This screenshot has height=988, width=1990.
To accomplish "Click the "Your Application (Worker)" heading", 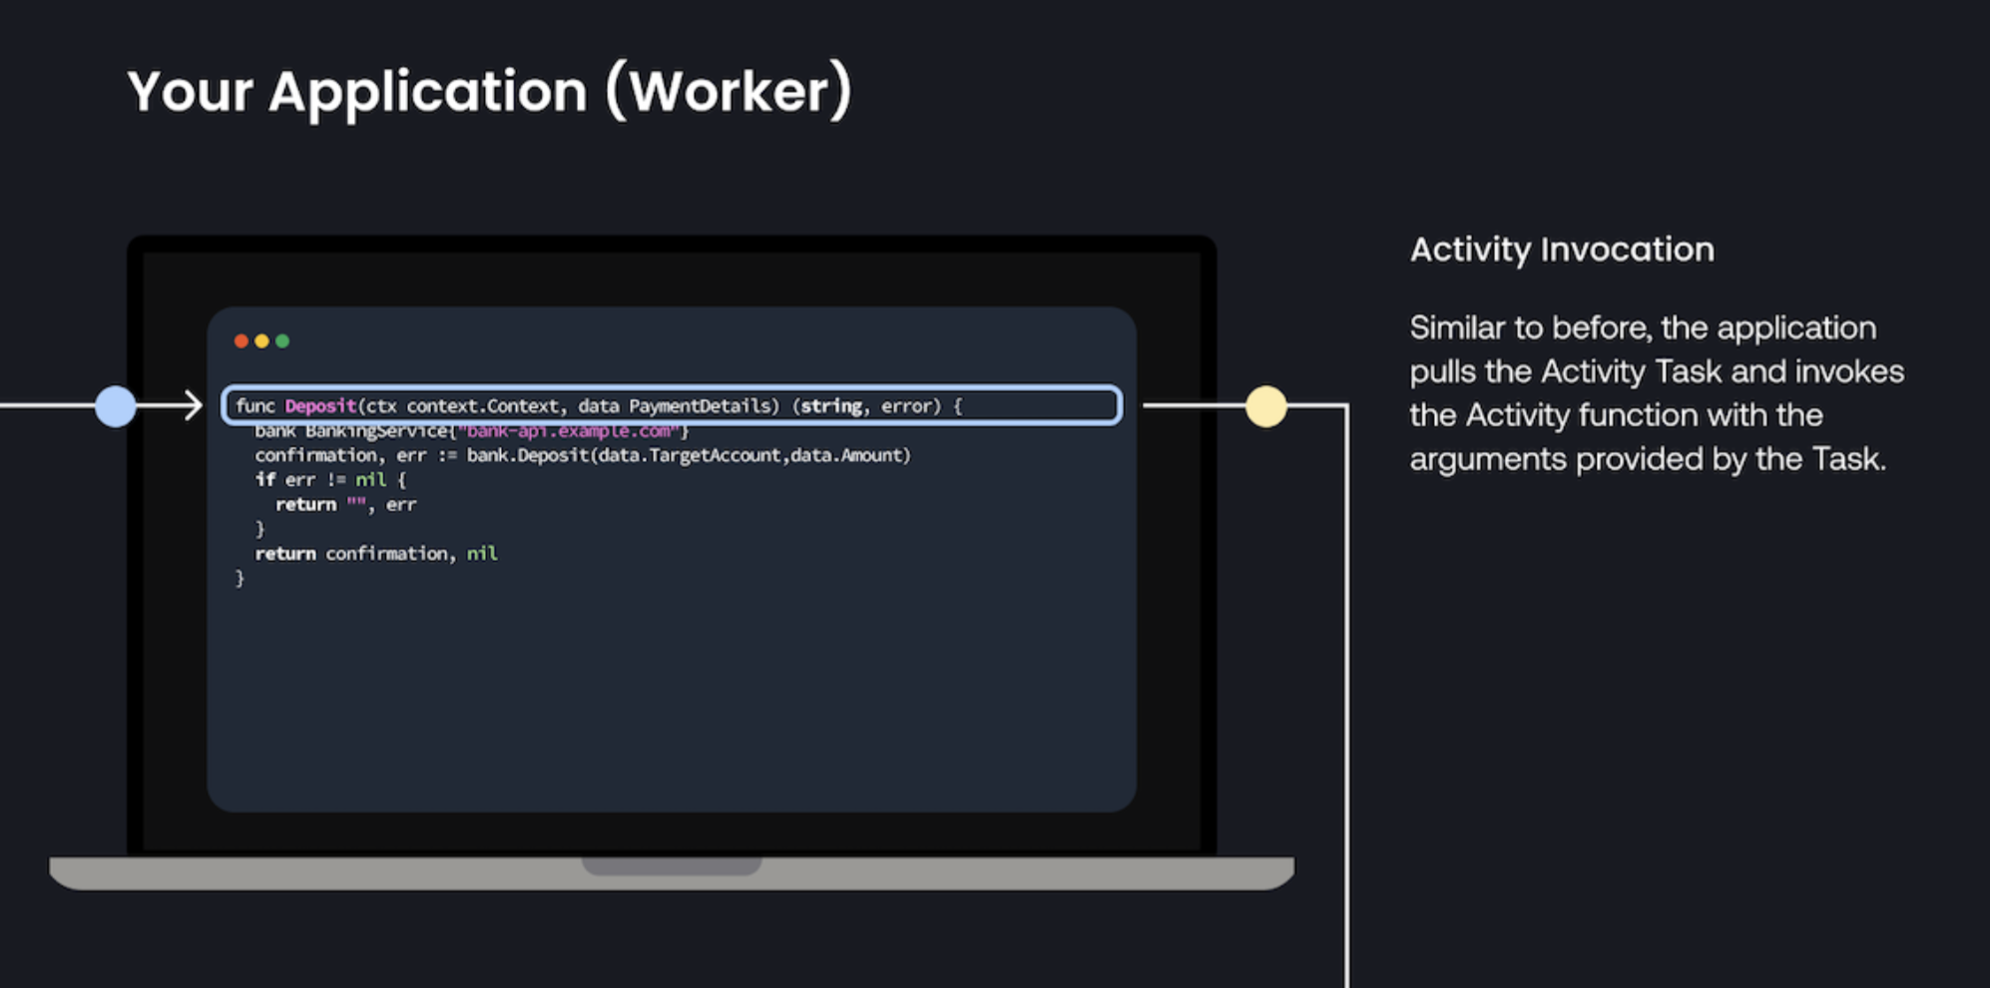I will click(490, 92).
